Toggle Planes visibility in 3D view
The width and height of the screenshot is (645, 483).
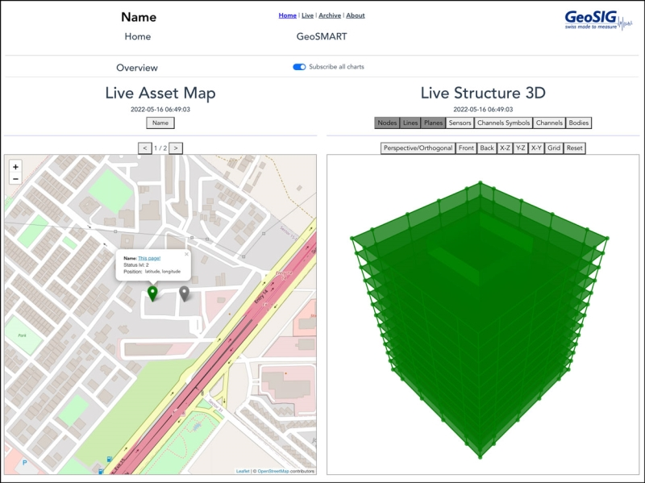point(433,123)
